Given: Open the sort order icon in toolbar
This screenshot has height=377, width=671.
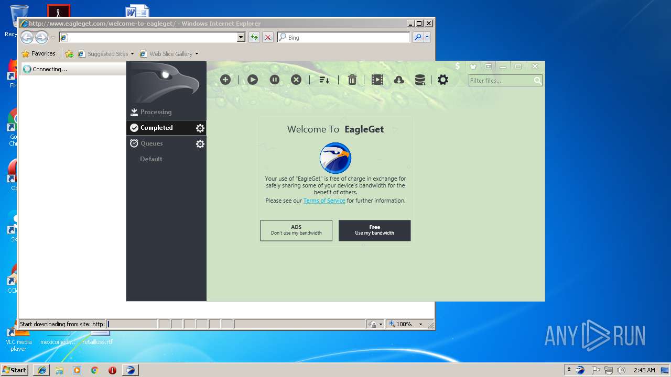Looking at the screenshot, I should (x=324, y=80).
